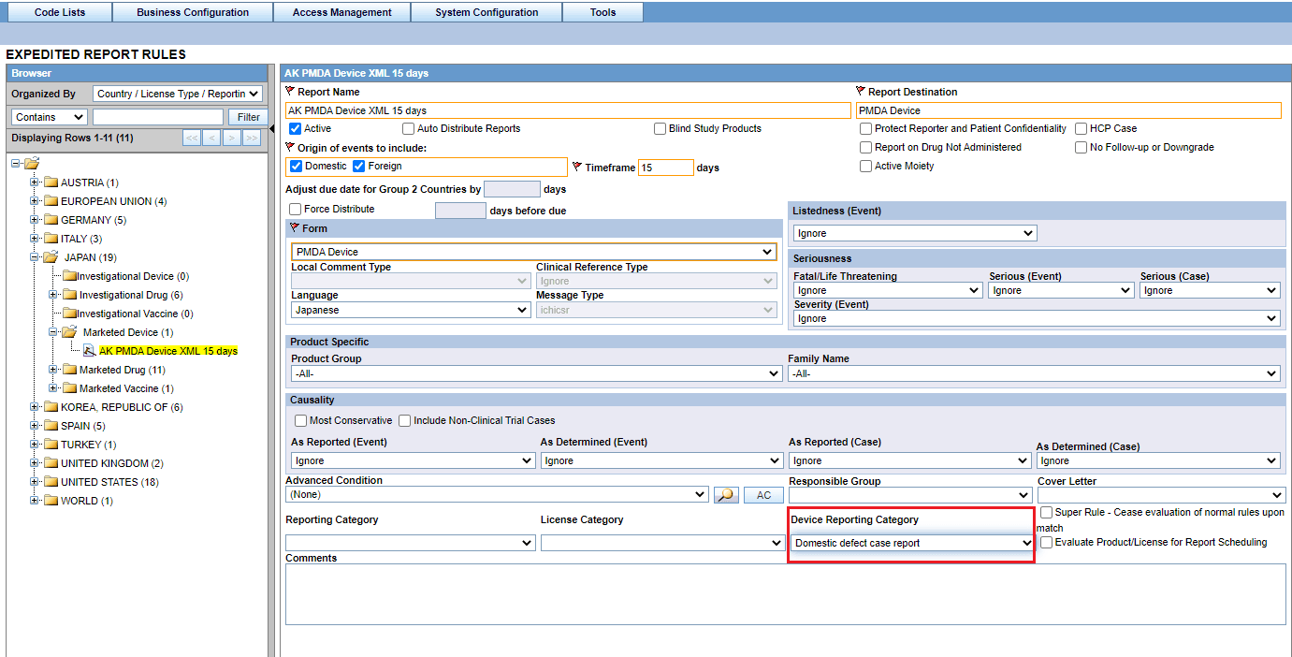
Task: Expand the Marketed Drug node
Action: [x=53, y=370]
